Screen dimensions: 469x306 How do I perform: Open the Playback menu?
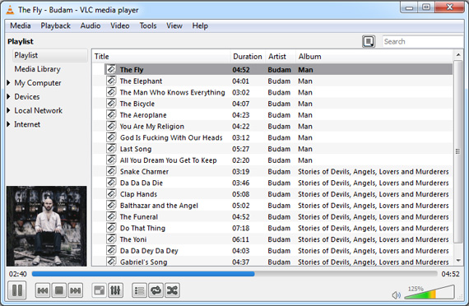point(55,25)
